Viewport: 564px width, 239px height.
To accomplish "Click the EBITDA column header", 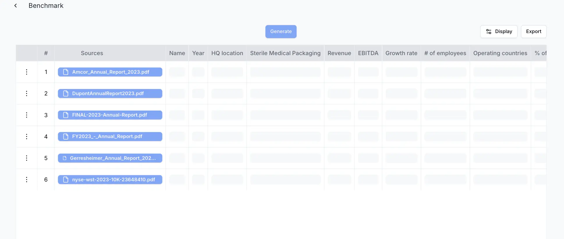I will pyautogui.click(x=368, y=53).
